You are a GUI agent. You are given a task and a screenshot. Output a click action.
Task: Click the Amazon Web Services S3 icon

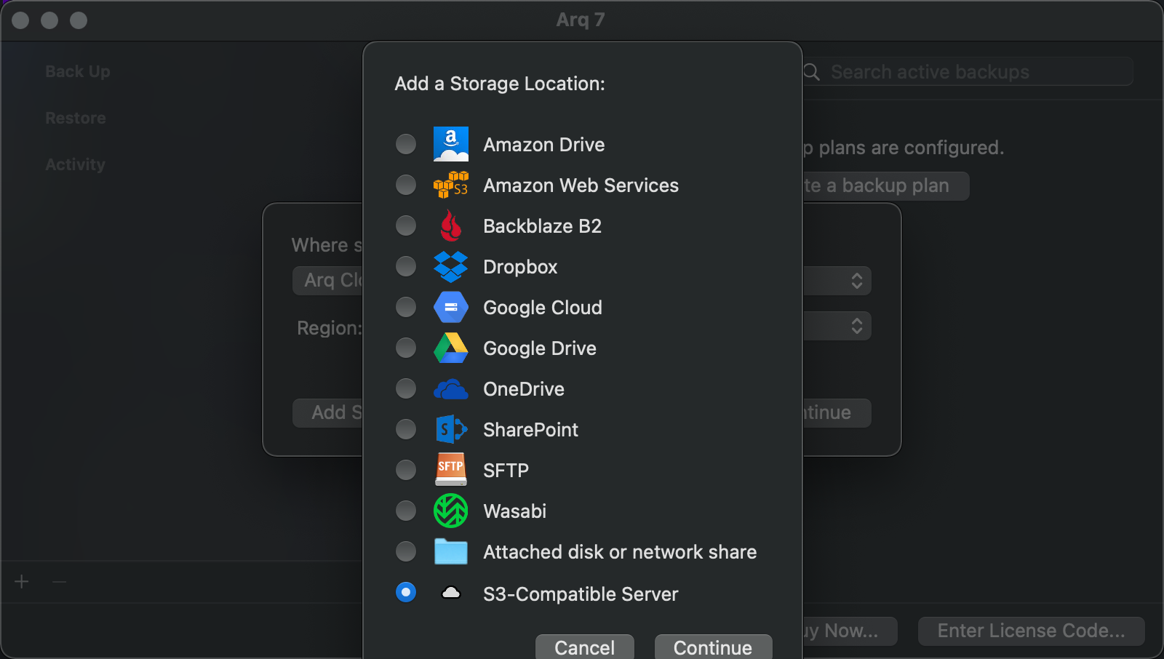point(450,185)
